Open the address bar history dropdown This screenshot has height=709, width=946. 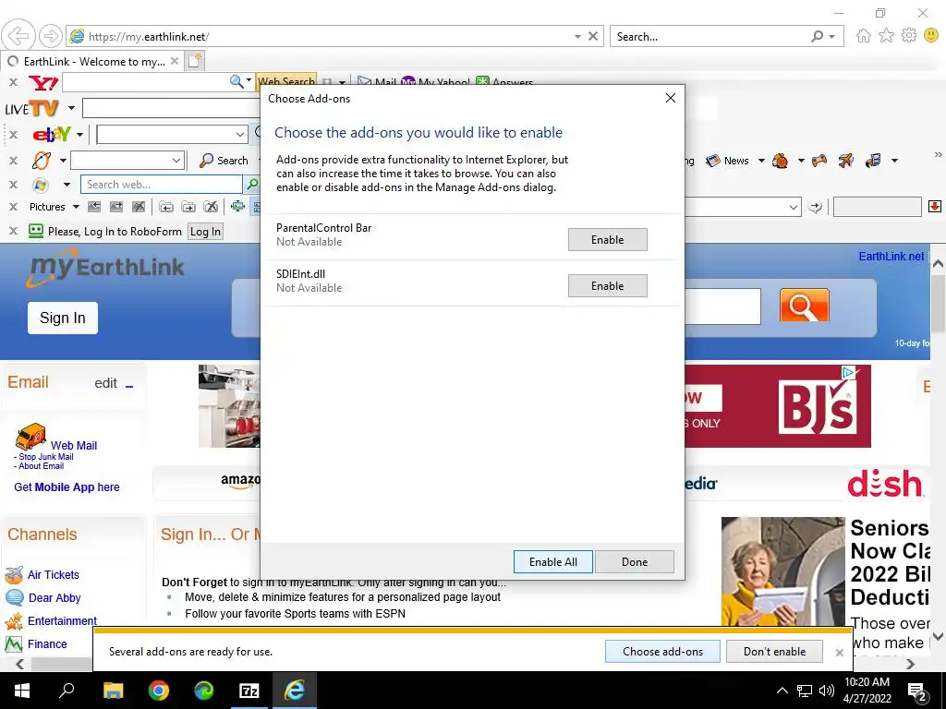[x=577, y=36]
